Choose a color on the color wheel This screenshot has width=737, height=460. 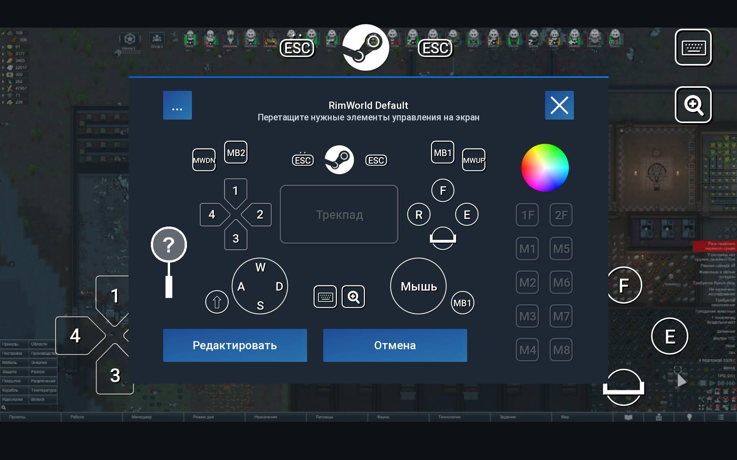(x=545, y=168)
